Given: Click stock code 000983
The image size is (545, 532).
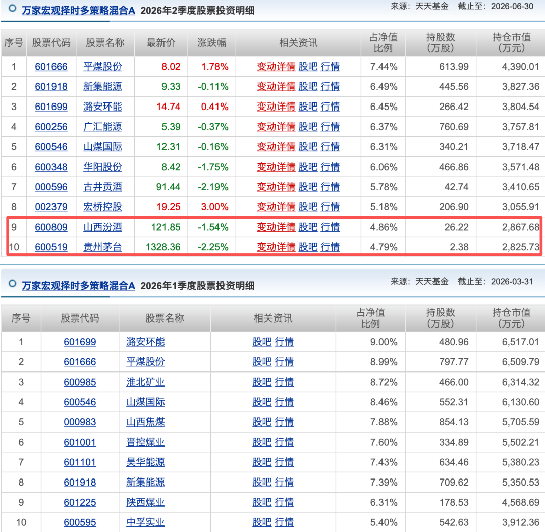Looking at the screenshot, I should pyautogui.click(x=80, y=422).
